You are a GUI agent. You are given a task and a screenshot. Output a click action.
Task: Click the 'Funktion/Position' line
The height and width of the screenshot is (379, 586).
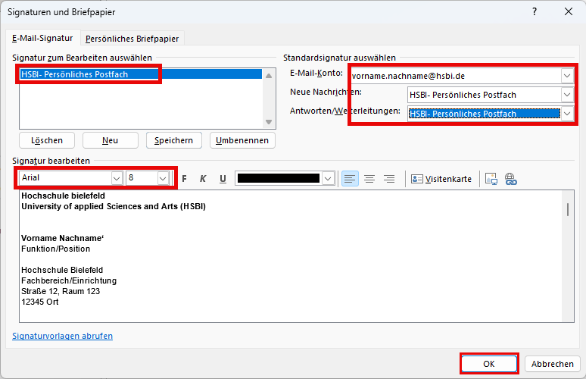pyautogui.click(x=56, y=249)
